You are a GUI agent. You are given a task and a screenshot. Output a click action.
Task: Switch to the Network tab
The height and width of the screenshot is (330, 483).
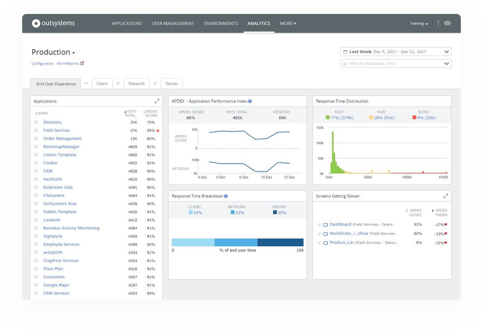(136, 83)
